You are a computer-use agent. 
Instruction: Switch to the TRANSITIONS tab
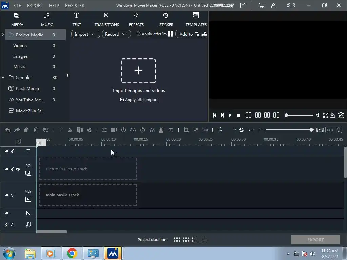coord(106,19)
